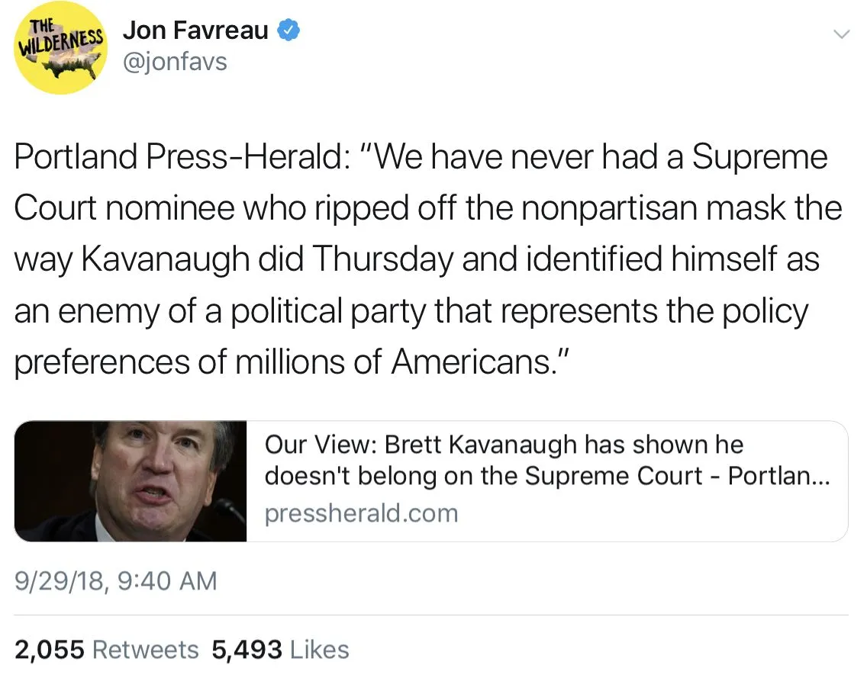Open Jon Favreau's display name
This screenshot has width=867, height=681.
pos(195,31)
